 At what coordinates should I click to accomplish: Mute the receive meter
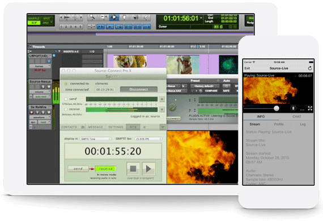(x=162, y=109)
